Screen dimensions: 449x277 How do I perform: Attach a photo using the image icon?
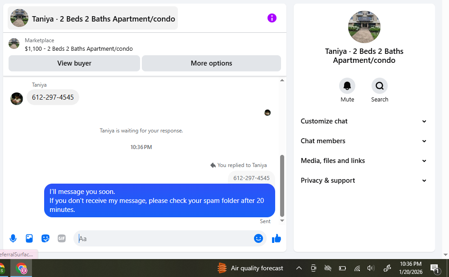click(x=29, y=238)
